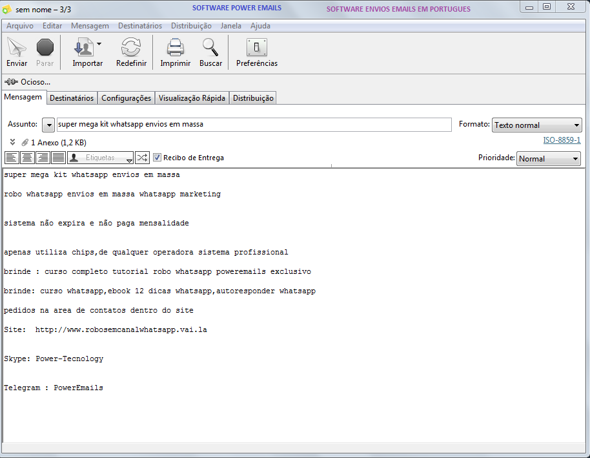This screenshot has height=458, width=590.
Task: Click the Redefinir refresh icon
Action: coord(131,47)
